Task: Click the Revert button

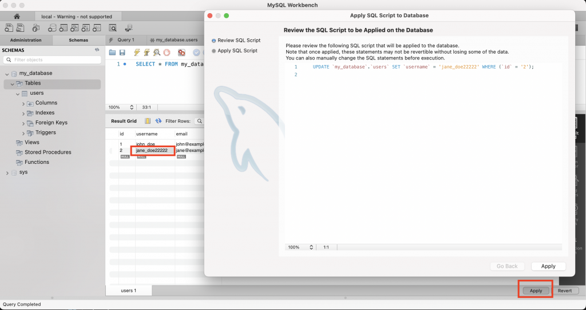Action: coord(565,291)
